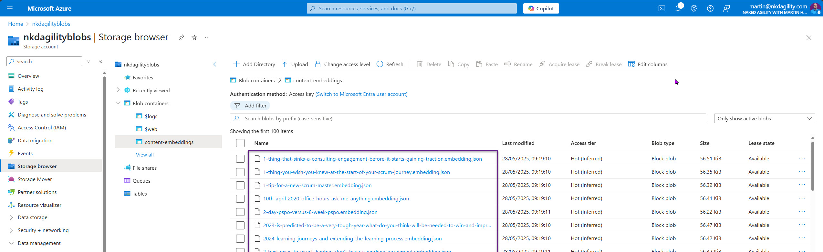This screenshot has height=252, width=823.
Task: Add Storage browser to favorites star
Action: (194, 37)
